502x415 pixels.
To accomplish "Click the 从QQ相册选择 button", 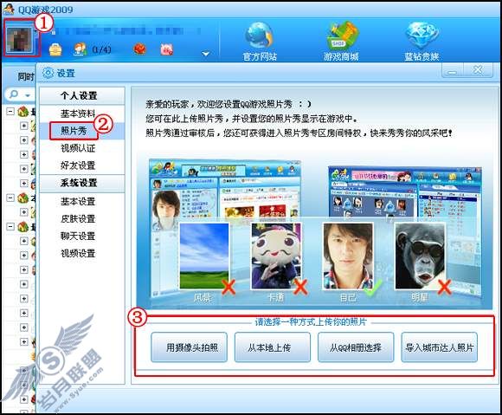I will 356,347.
